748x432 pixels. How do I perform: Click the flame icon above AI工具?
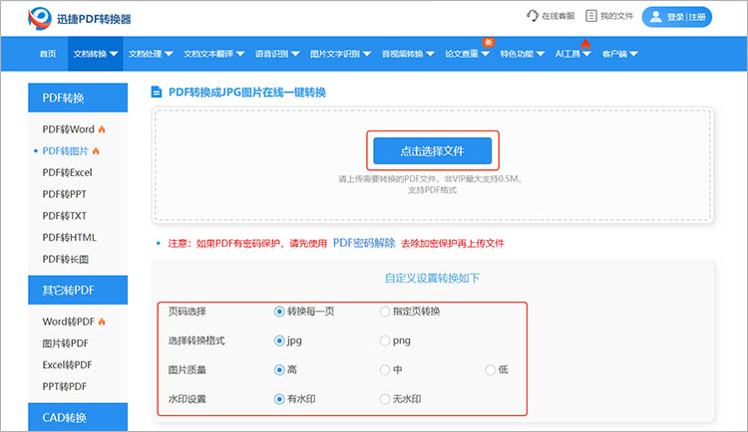pyautogui.click(x=585, y=45)
